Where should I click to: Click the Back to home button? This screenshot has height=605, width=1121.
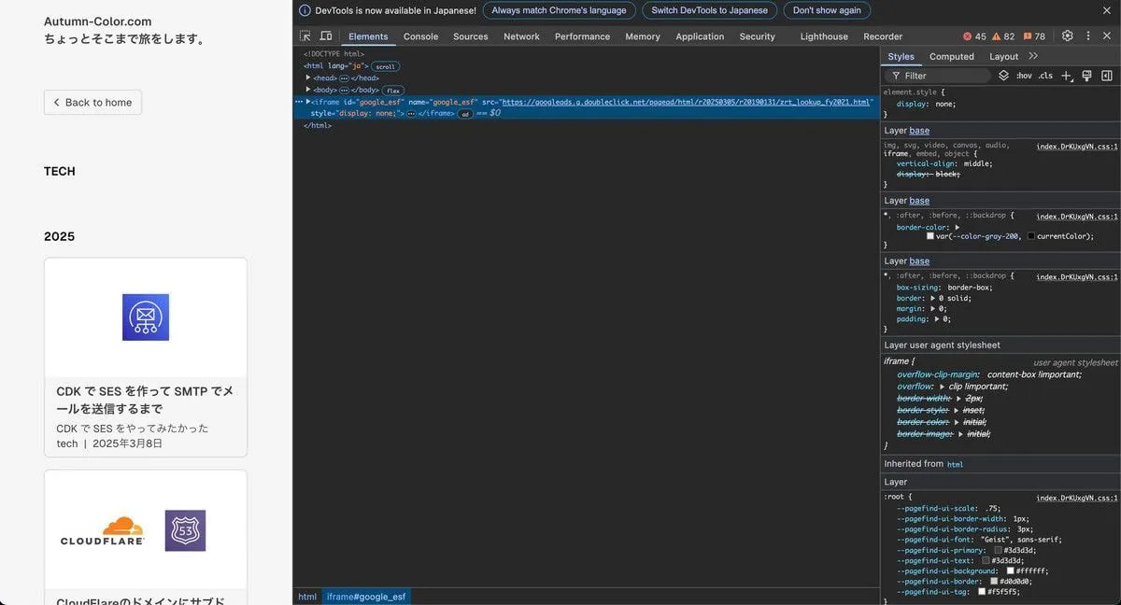92,103
